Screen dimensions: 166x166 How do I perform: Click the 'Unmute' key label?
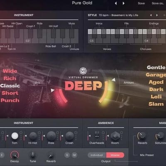click(x=74, y=49)
